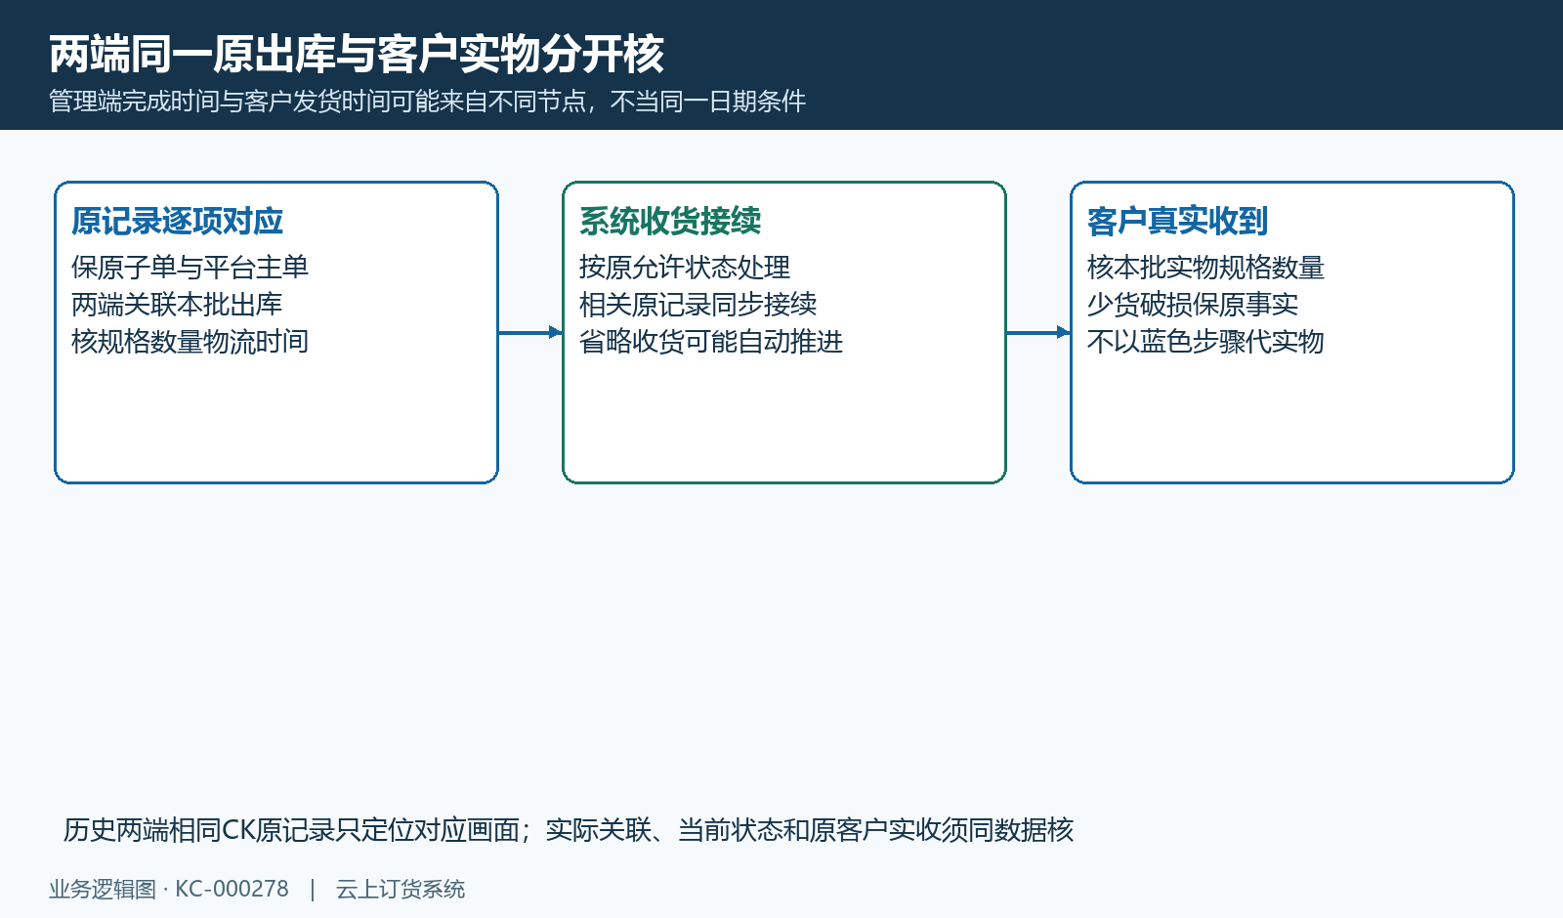Viewport: 1563px width, 918px height.
Task: Select the card heading 客户真实收到
Action: point(1178,221)
